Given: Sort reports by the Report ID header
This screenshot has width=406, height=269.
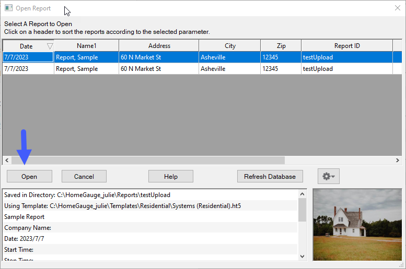Looking at the screenshot, I should pyautogui.click(x=347, y=46).
